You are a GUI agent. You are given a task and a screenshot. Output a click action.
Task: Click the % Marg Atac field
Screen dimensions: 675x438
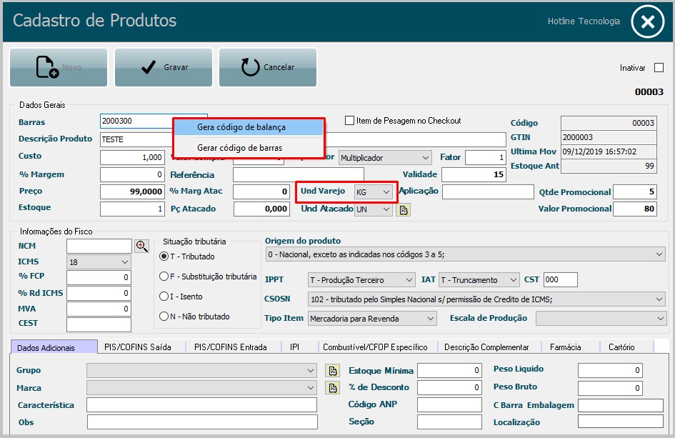pyautogui.click(x=261, y=191)
